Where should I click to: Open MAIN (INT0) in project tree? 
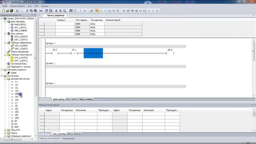coord(20,24)
